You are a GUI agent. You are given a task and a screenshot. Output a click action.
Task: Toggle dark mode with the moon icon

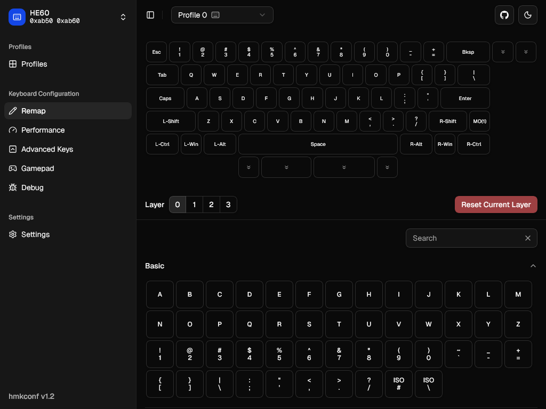[527, 15]
